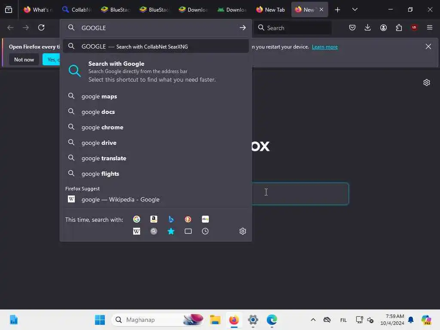Viewport: 440px width, 330px height.
Task: Choose GOOGLE Search with CollabNet SearXNG row
Action: tap(156, 46)
